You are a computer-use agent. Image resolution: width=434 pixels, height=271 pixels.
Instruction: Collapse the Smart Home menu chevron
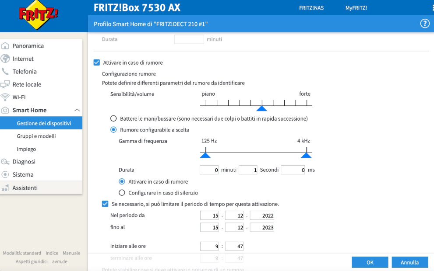(x=77, y=110)
